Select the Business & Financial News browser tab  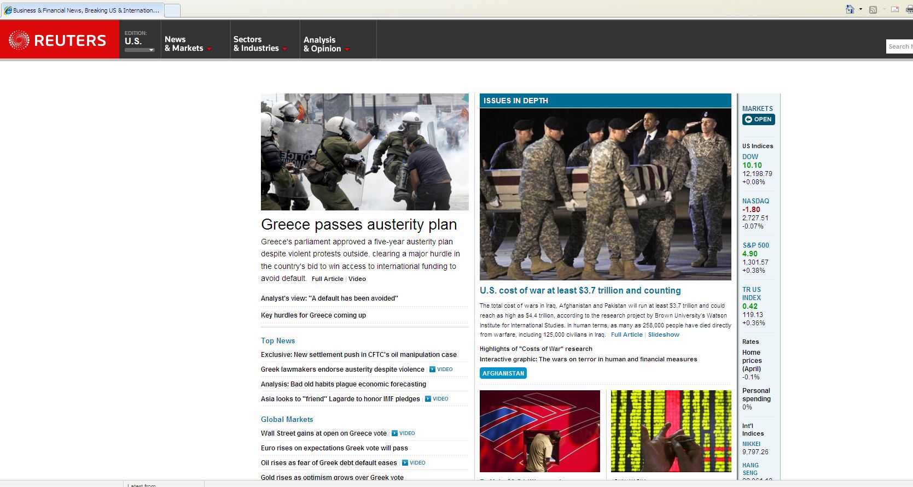click(82, 10)
